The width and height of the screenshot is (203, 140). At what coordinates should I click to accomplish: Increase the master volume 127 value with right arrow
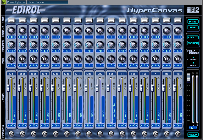tap(196, 128)
